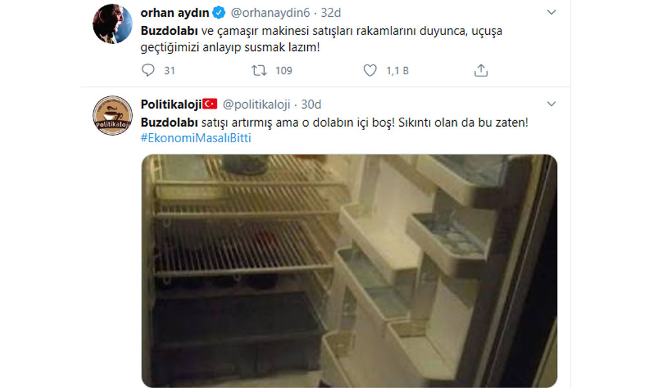
Task: View the 1,1 B likes count
Action: [x=397, y=71]
